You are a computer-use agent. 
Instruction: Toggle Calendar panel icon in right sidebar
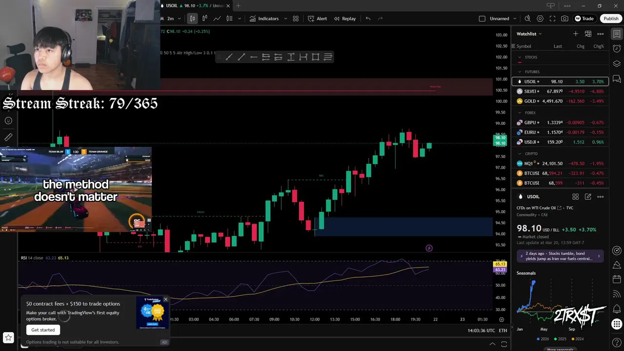click(x=617, y=280)
